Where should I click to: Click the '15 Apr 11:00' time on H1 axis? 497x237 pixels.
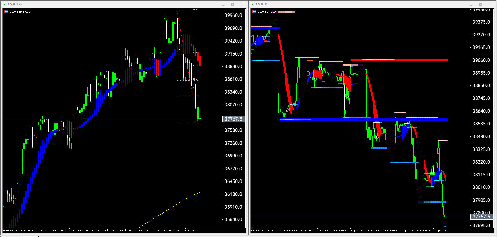[x=440, y=231]
